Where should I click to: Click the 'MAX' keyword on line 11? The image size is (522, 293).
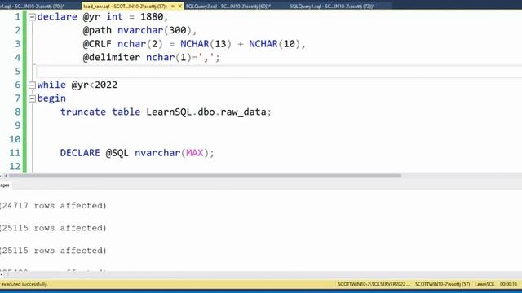point(195,153)
